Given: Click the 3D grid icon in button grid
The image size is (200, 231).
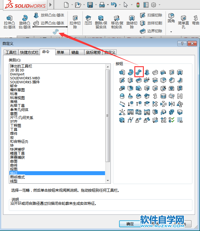Looking at the screenshot, I should coord(180,120).
